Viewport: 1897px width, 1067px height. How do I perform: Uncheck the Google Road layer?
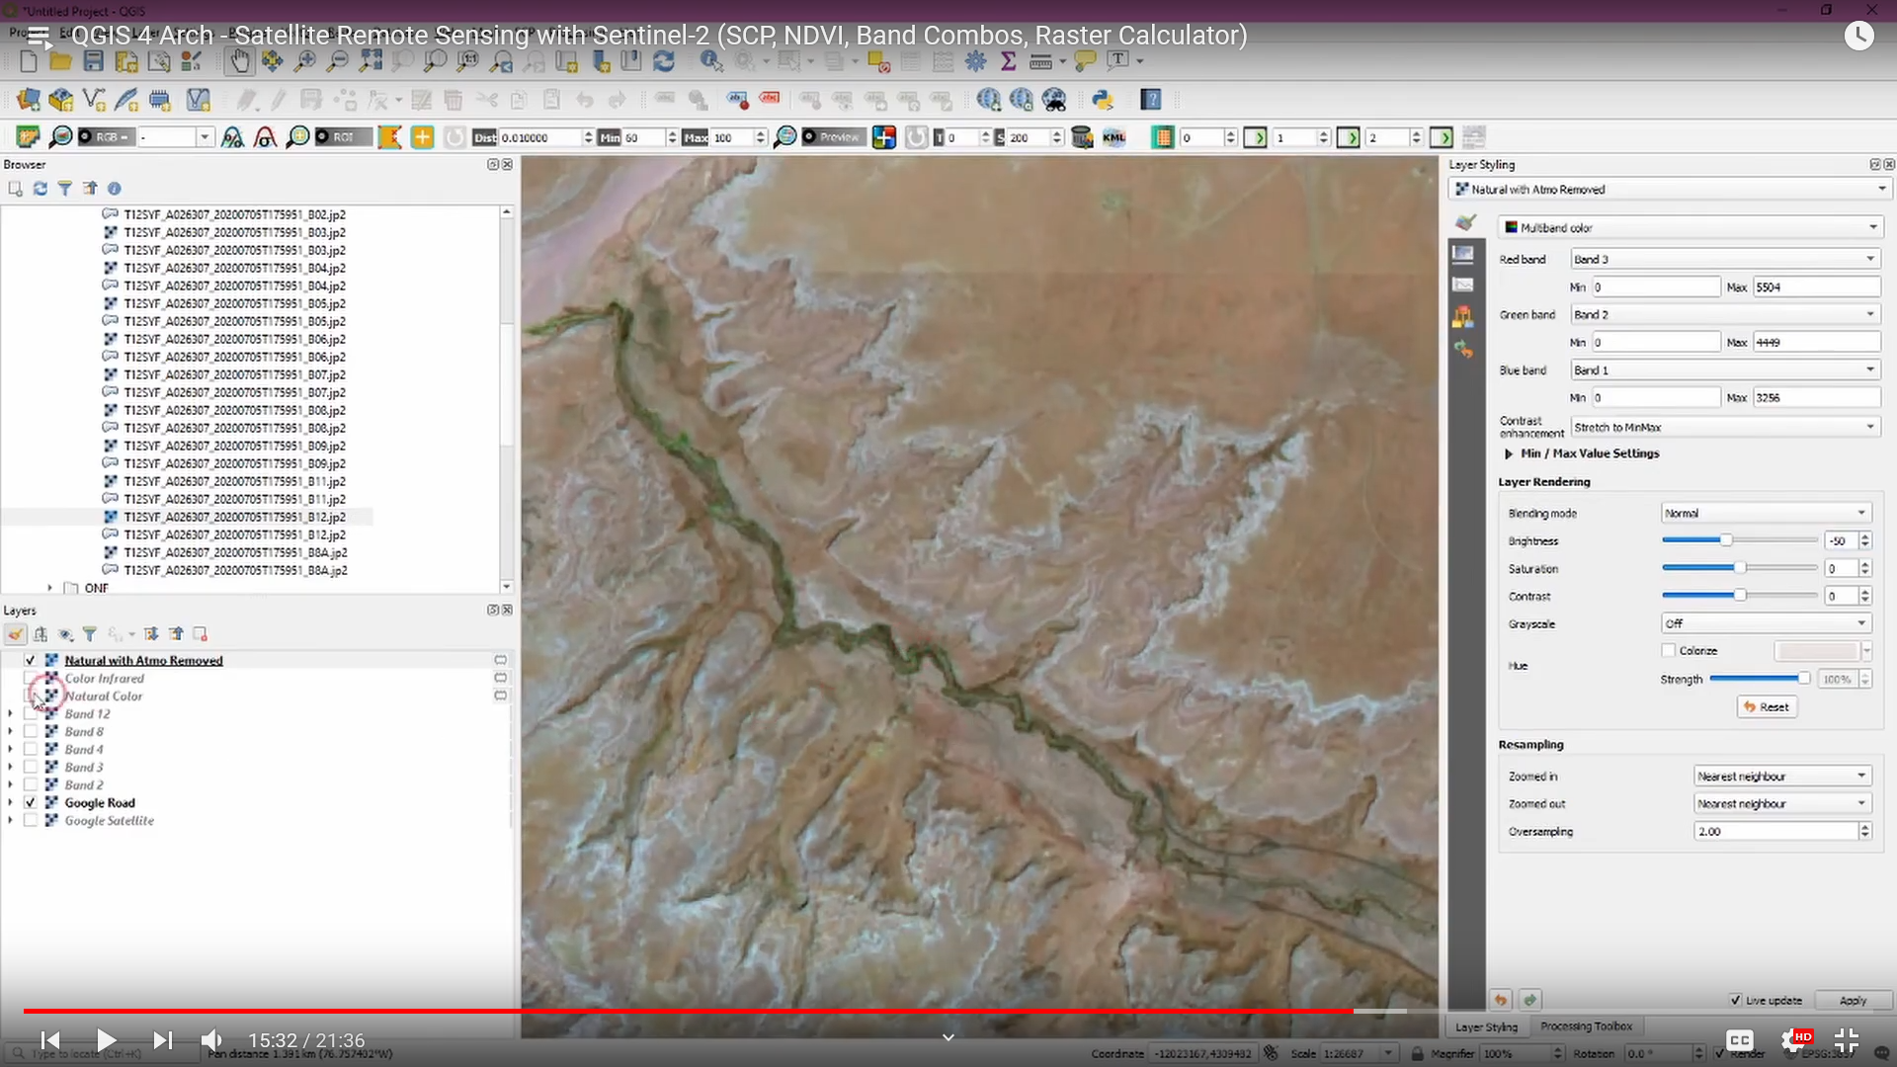click(x=31, y=802)
